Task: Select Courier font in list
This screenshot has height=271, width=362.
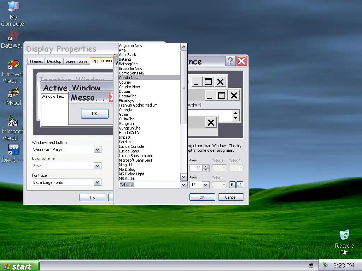Action: pos(149,82)
